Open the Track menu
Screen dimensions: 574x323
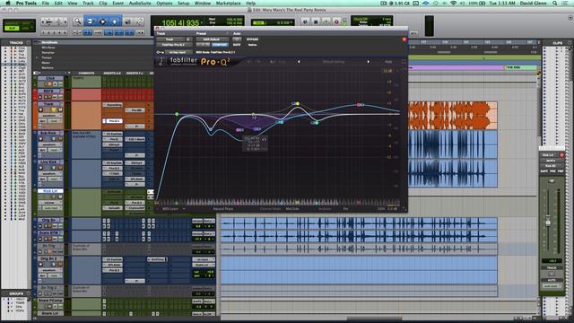point(88,3)
